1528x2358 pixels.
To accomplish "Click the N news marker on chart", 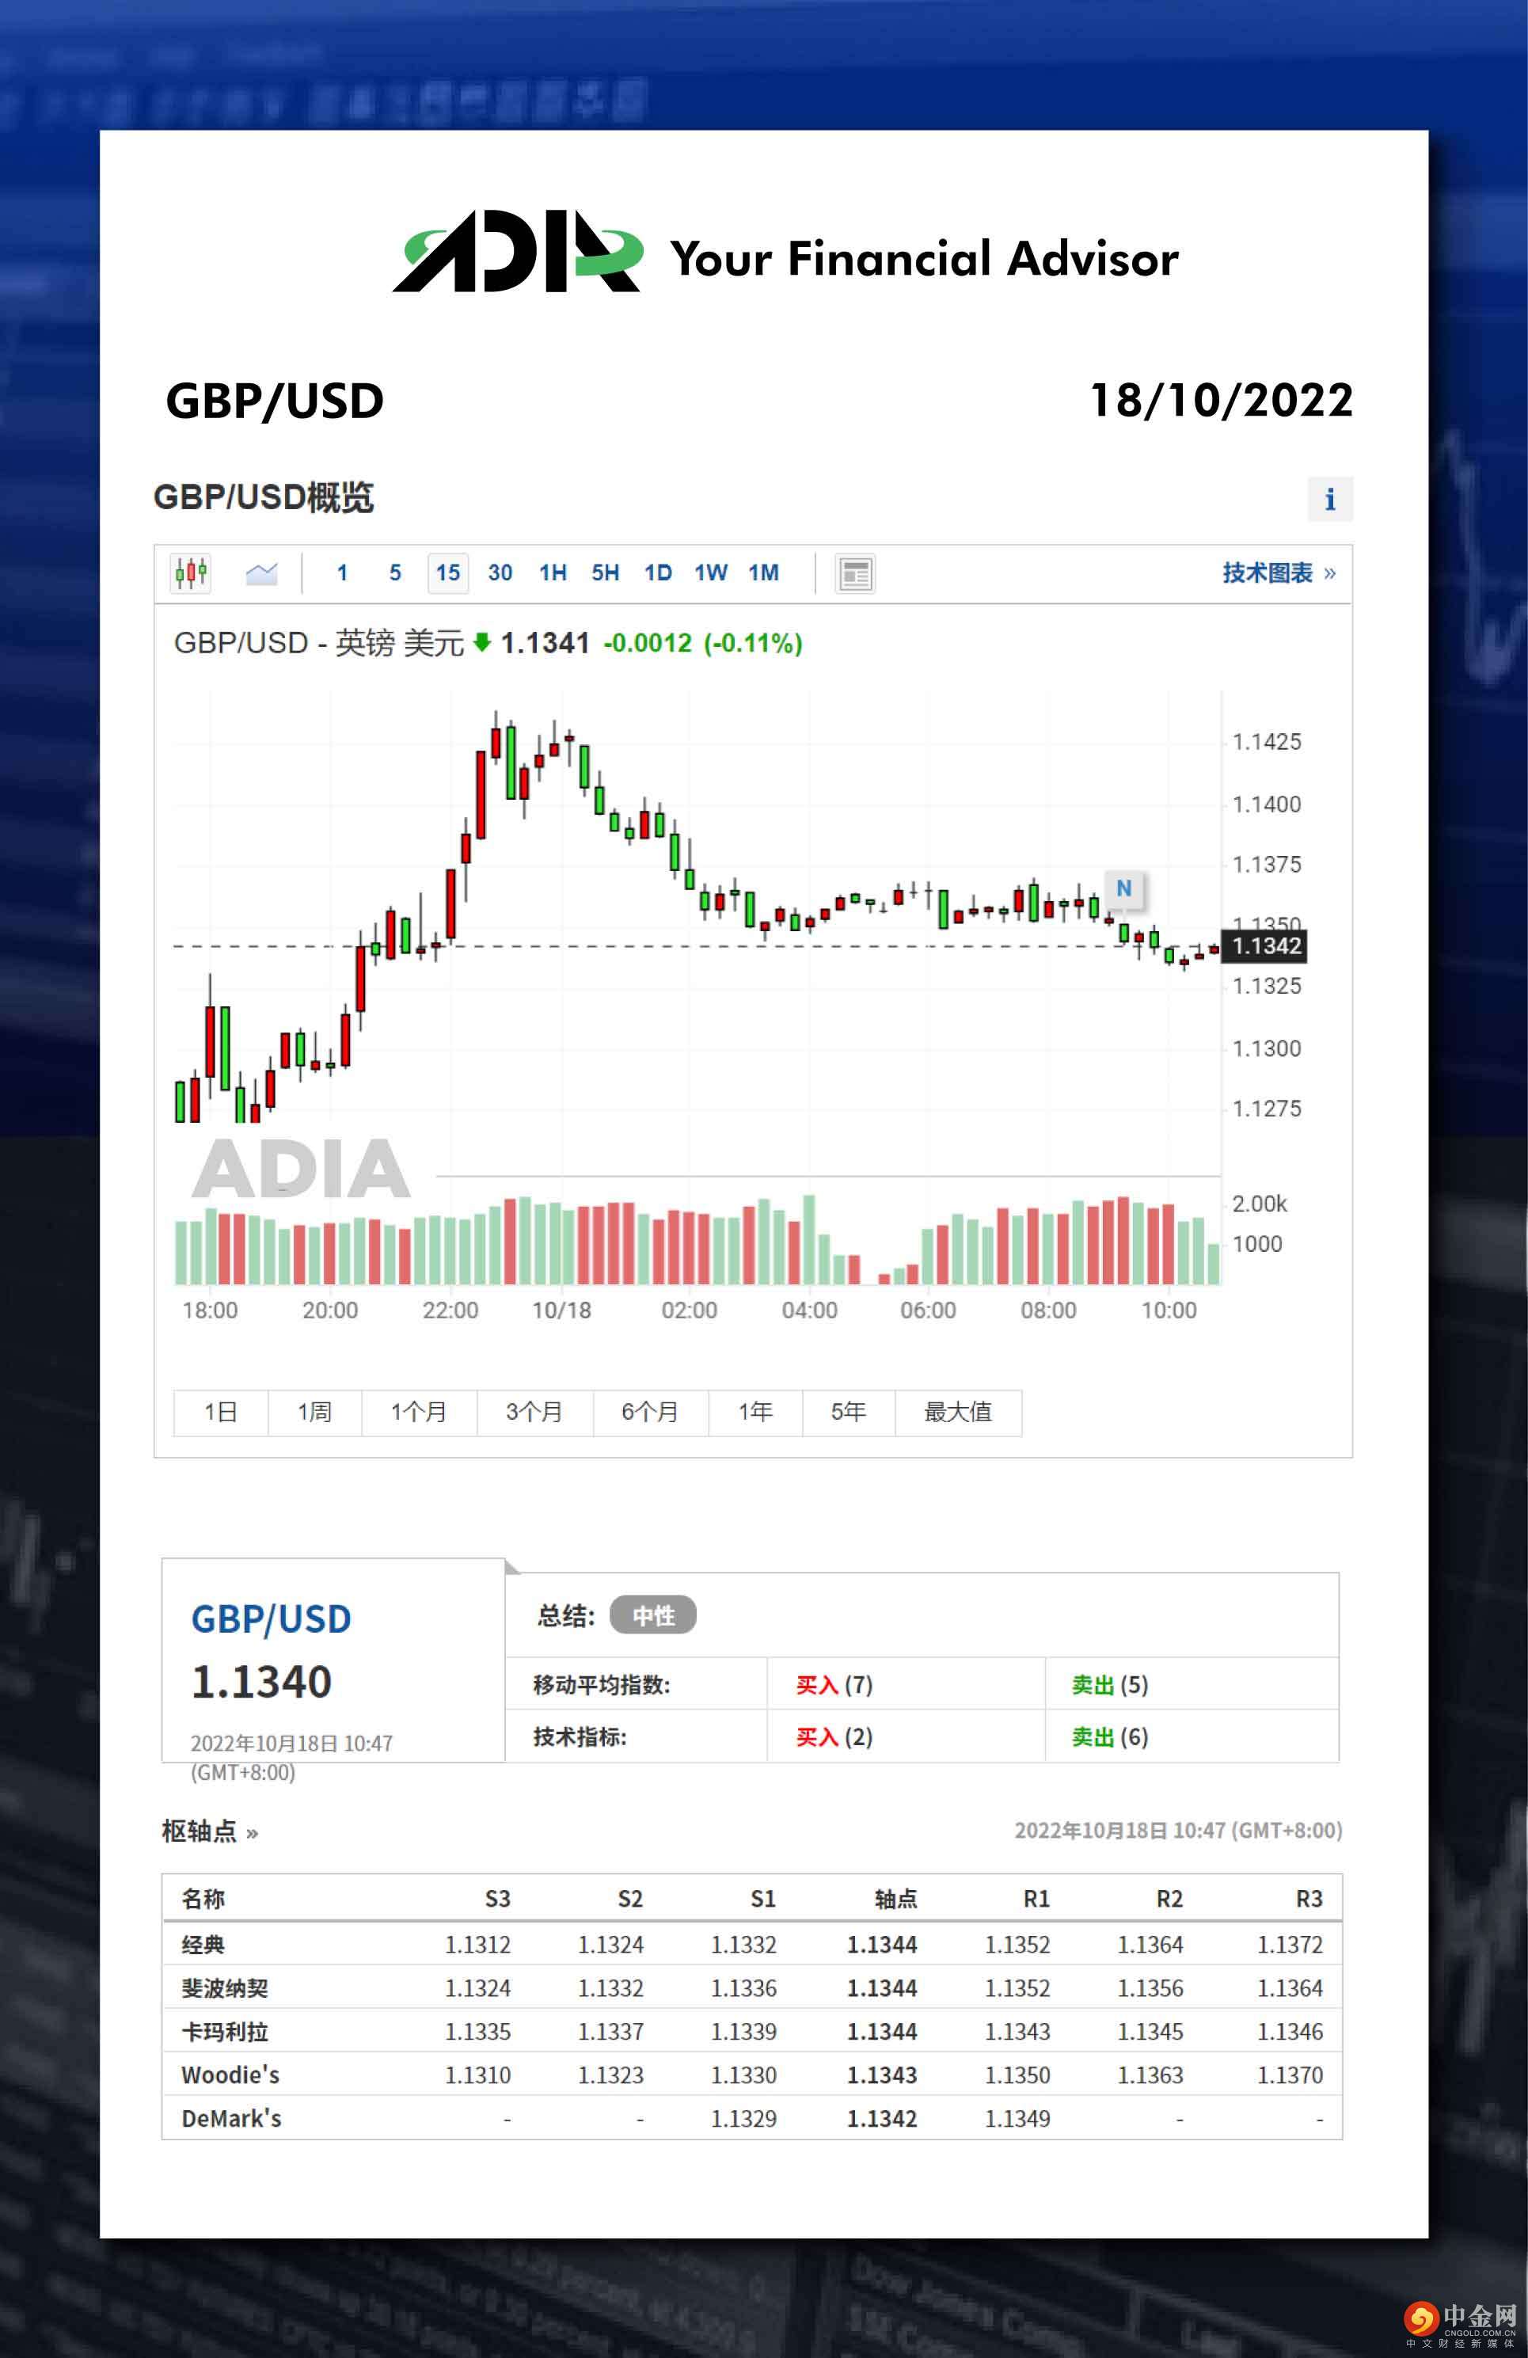I will point(1123,888).
